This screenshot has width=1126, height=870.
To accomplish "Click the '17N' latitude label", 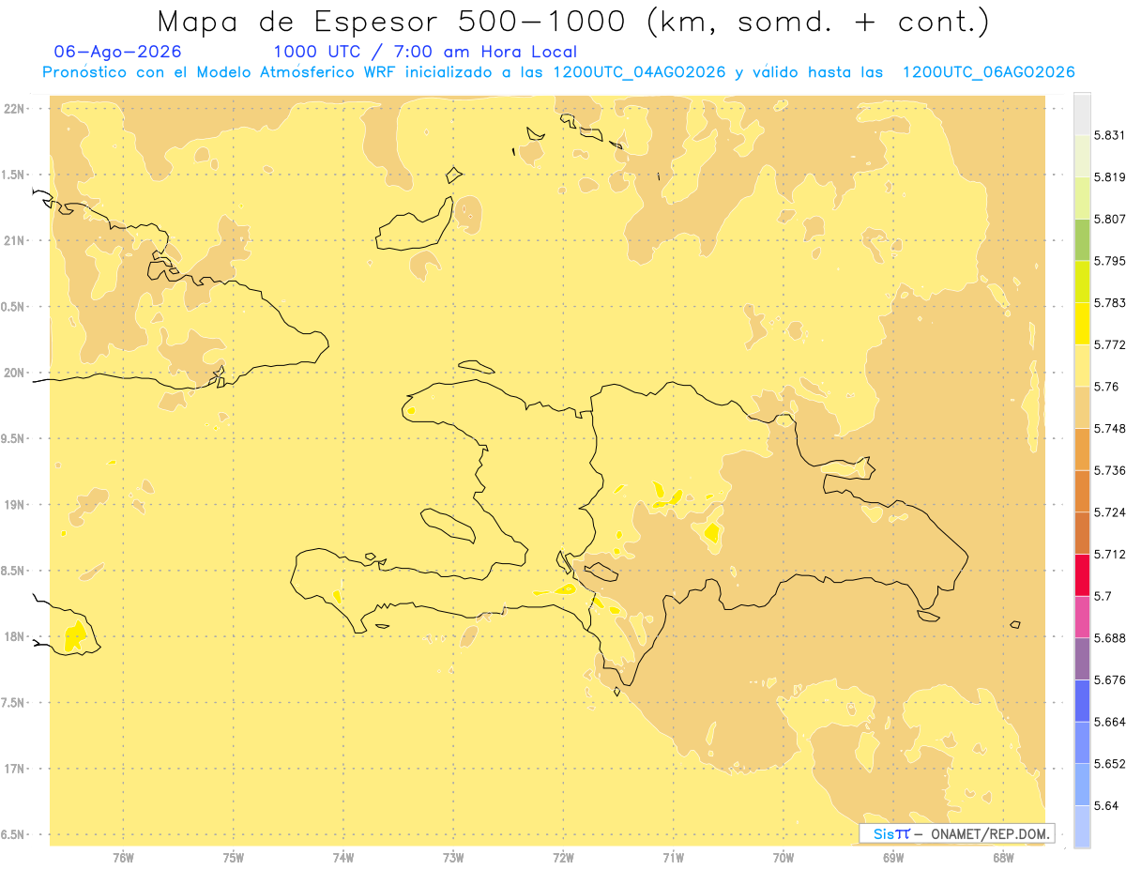I will 16,769.
